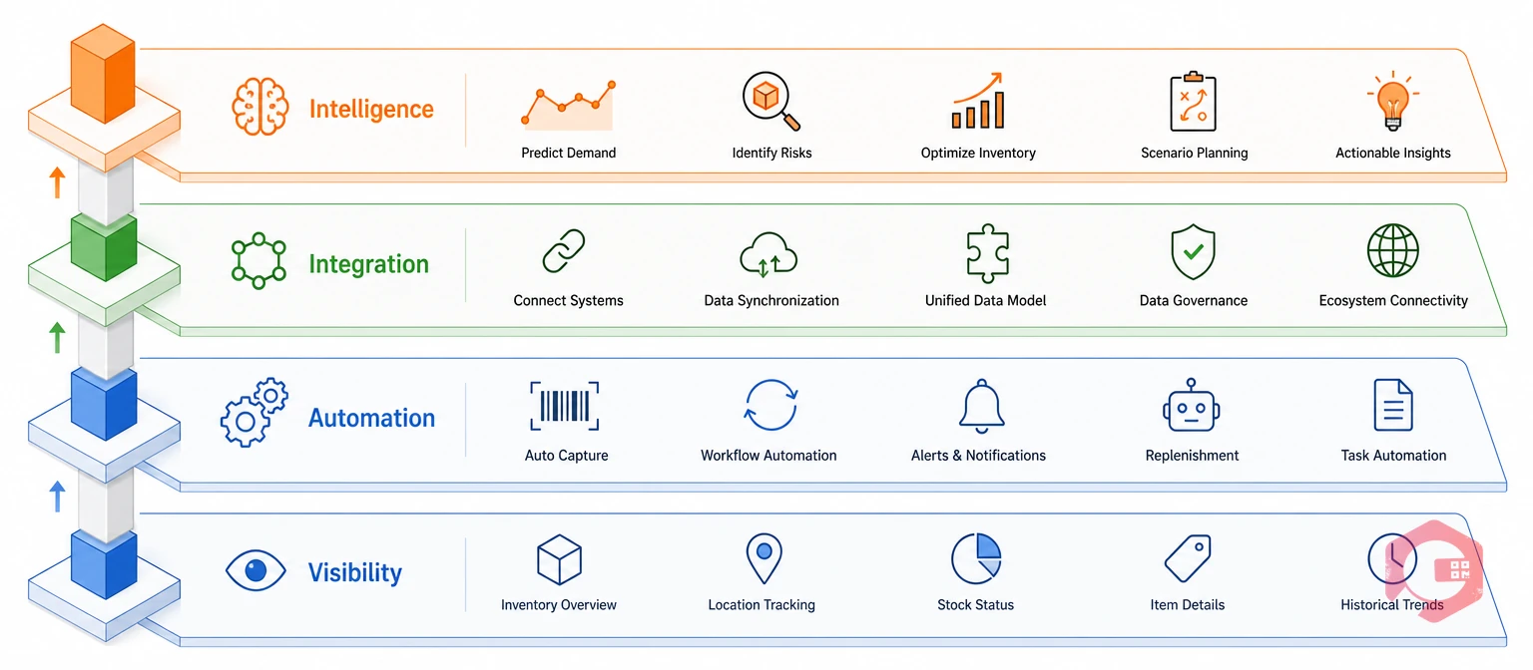The image size is (1533, 670).
Task: Click the Automation gears icon
Action: click(254, 412)
